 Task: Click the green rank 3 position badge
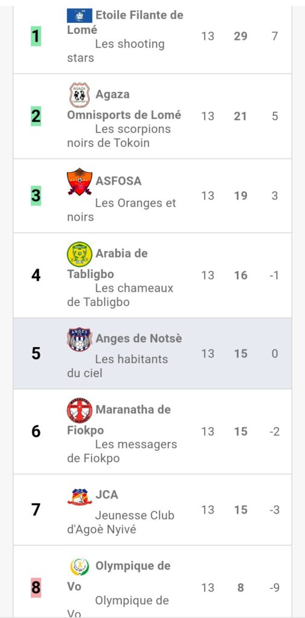pos(36,196)
